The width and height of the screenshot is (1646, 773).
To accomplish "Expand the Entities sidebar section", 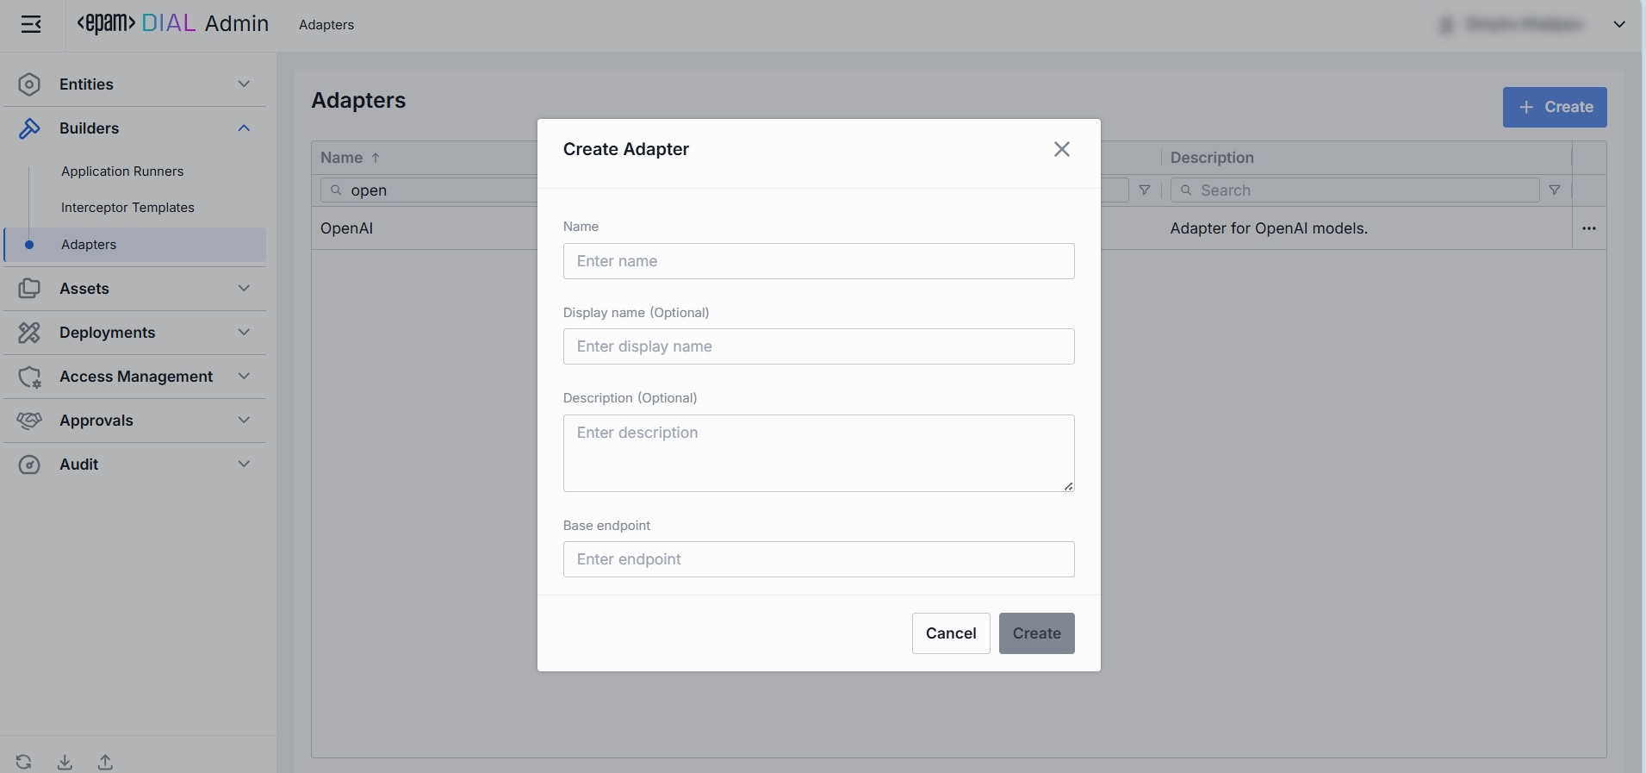I will (x=134, y=84).
